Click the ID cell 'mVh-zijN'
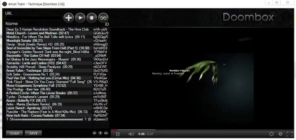 (x=100, y=29)
